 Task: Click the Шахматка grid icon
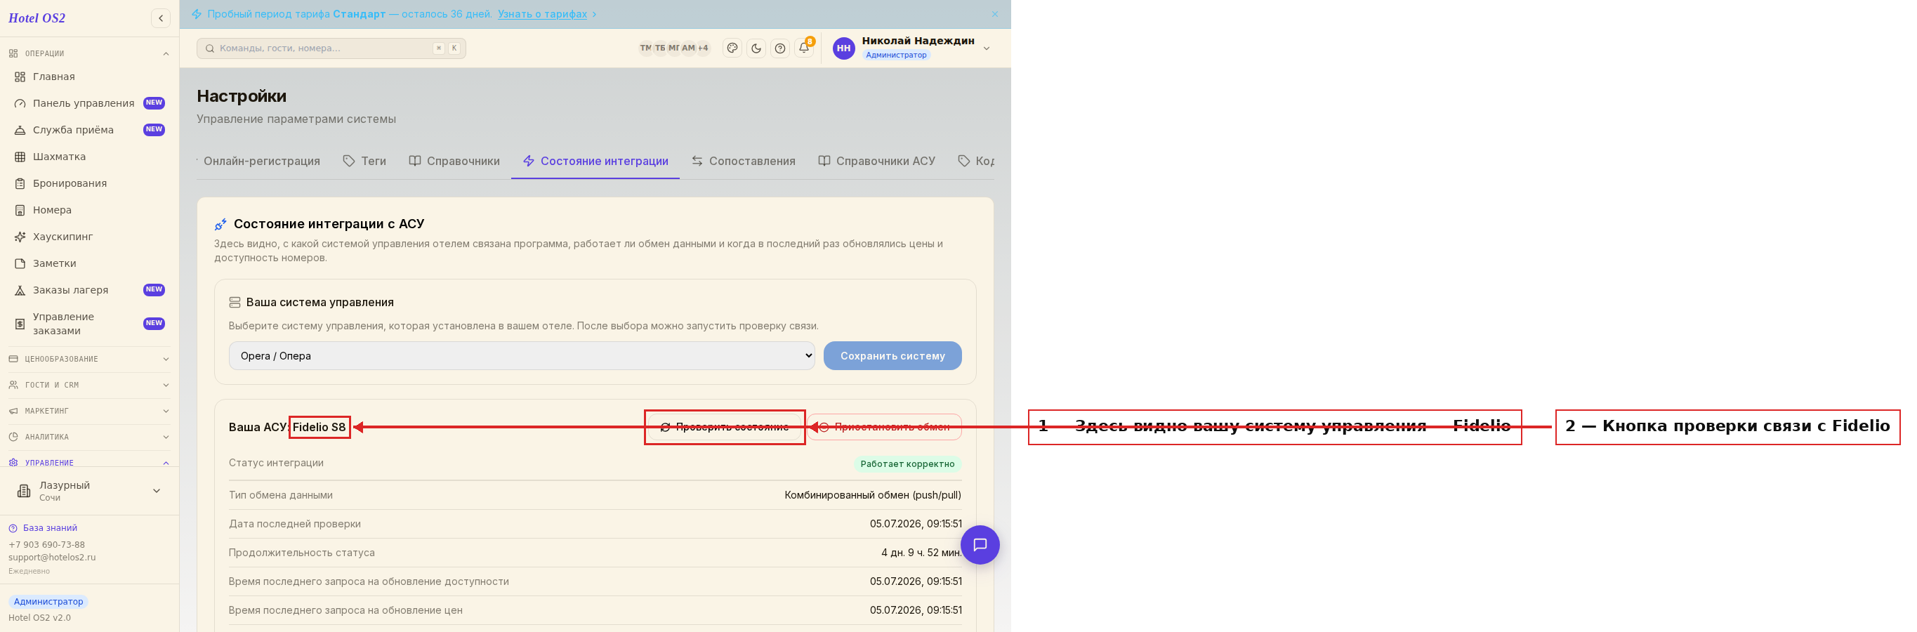click(20, 157)
